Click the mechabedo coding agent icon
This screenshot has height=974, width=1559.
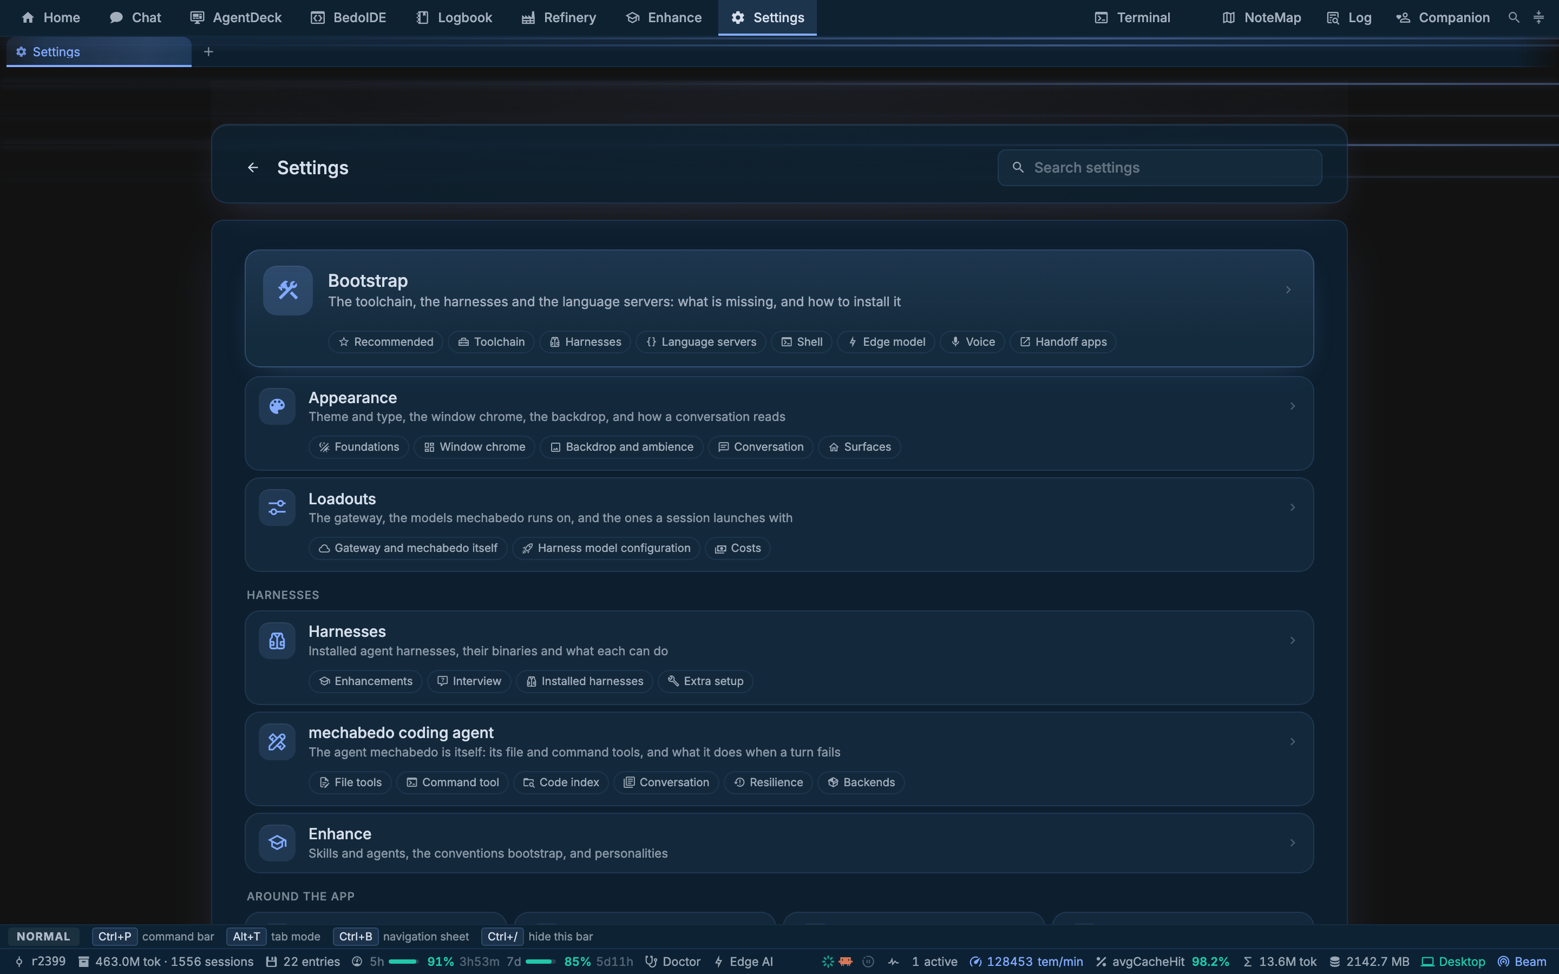[x=277, y=741]
